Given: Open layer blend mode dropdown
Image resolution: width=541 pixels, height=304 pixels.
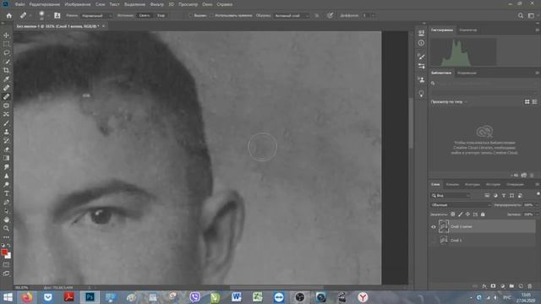Looking at the screenshot, I should point(461,204).
